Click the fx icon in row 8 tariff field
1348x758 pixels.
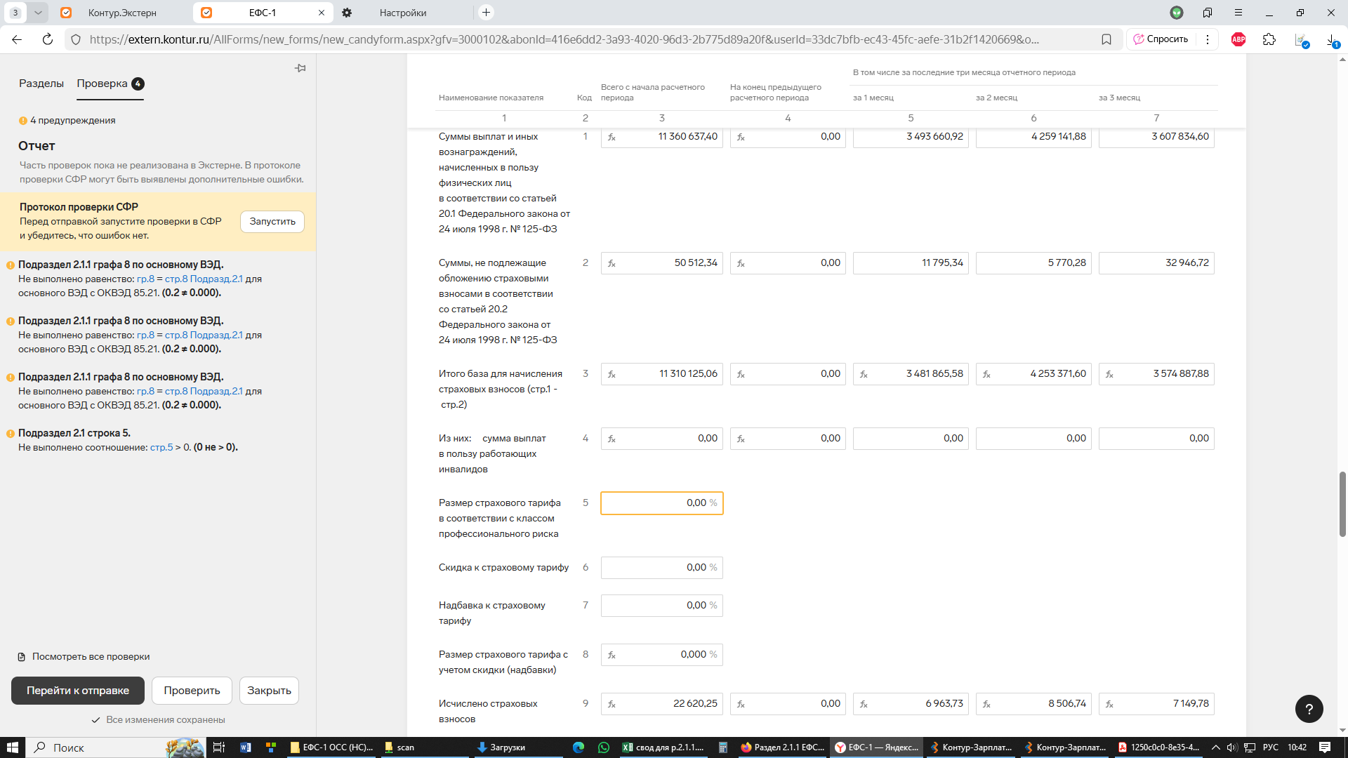pyautogui.click(x=612, y=655)
